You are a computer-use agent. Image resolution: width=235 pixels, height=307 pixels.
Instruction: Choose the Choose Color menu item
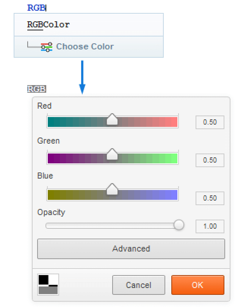coord(85,47)
